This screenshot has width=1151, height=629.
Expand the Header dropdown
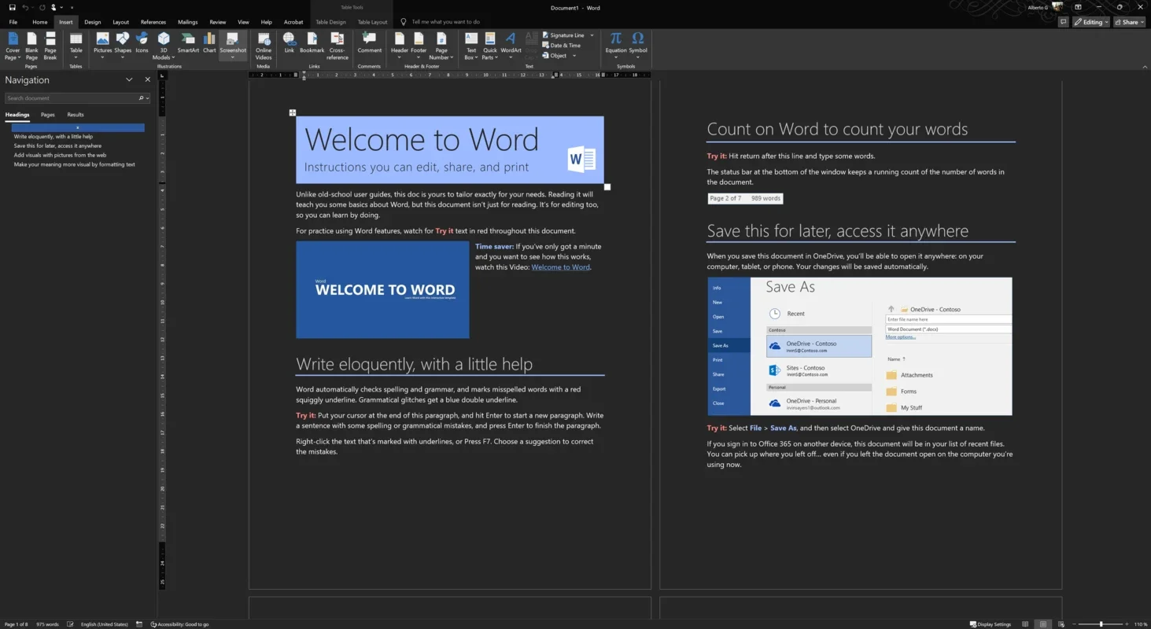400,46
